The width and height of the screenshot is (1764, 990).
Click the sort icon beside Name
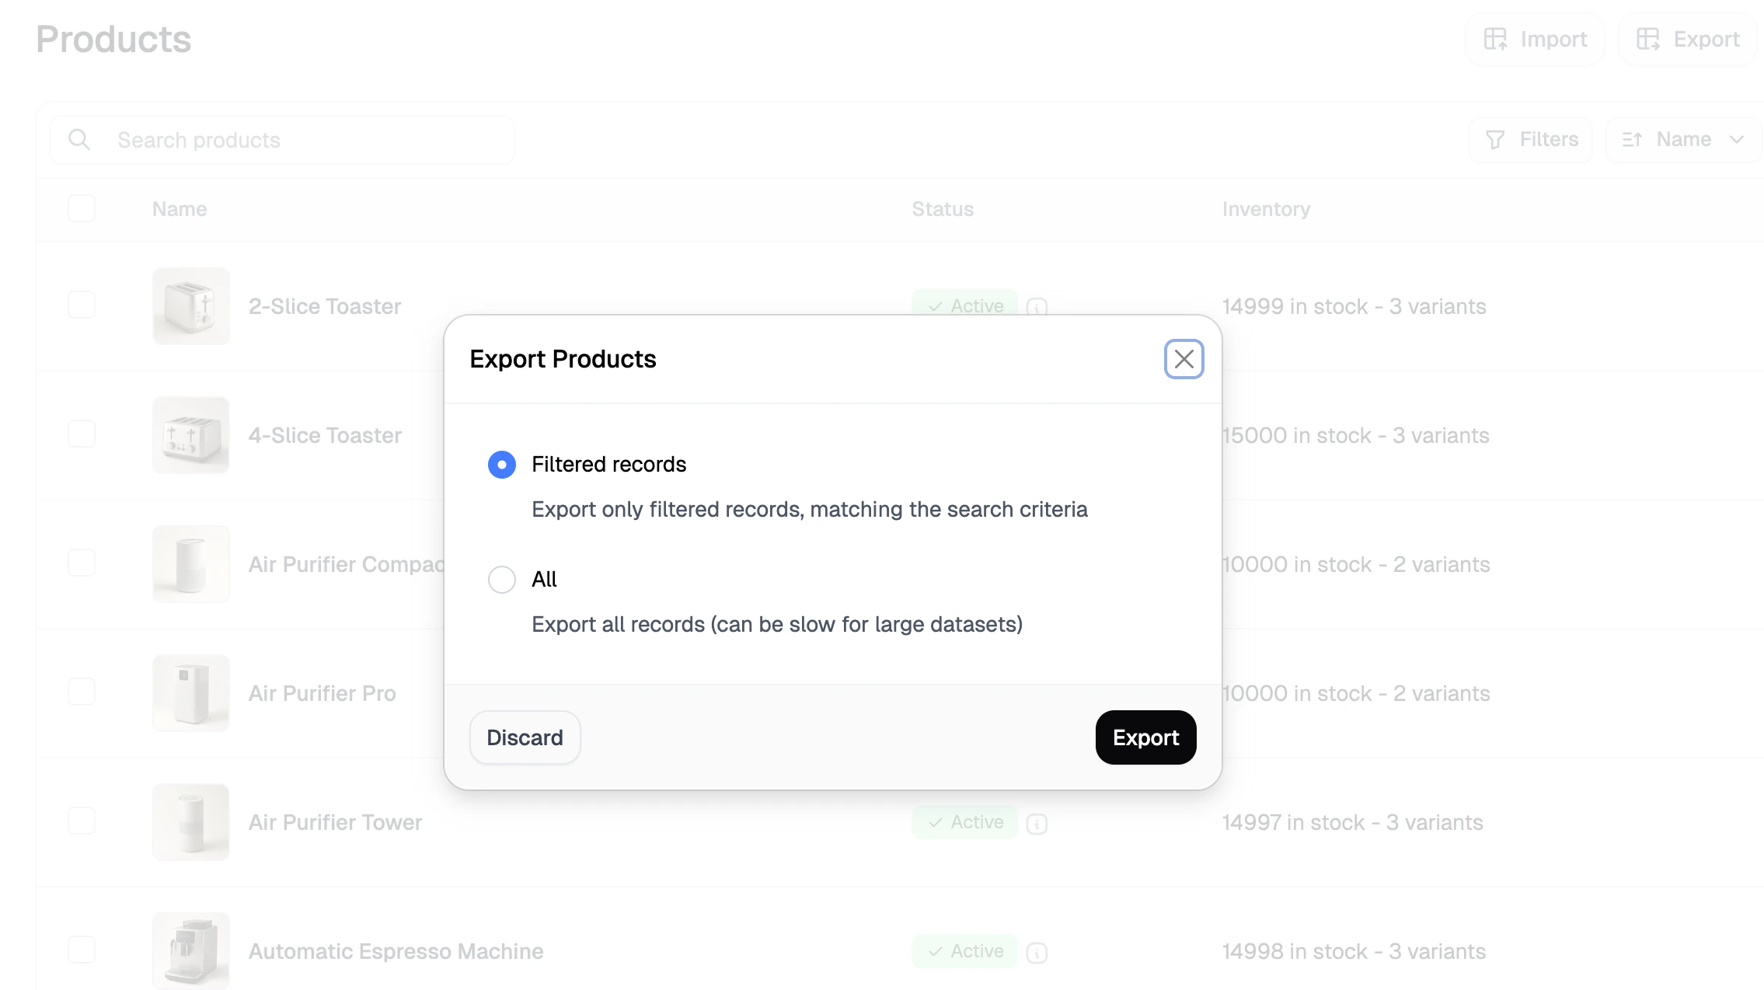pyautogui.click(x=1633, y=139)
